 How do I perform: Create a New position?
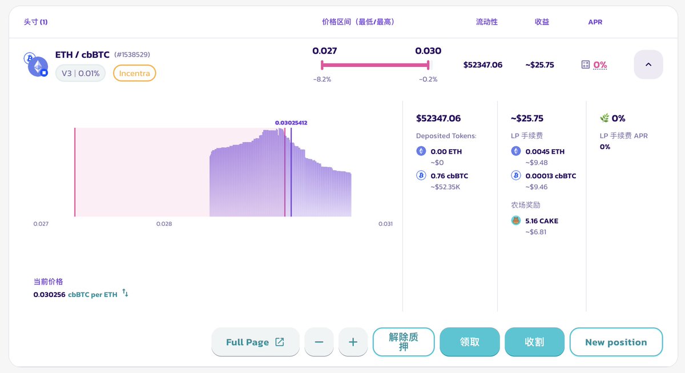(616, 342)
